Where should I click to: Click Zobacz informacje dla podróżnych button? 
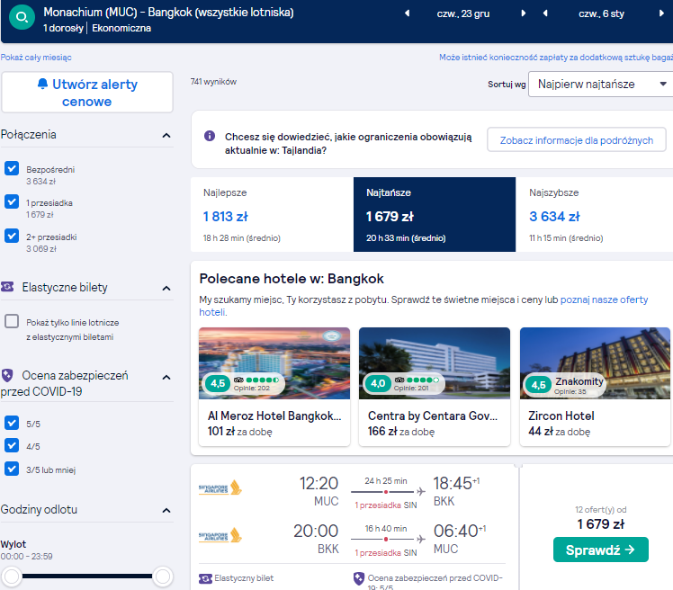(x=577, y=140)
